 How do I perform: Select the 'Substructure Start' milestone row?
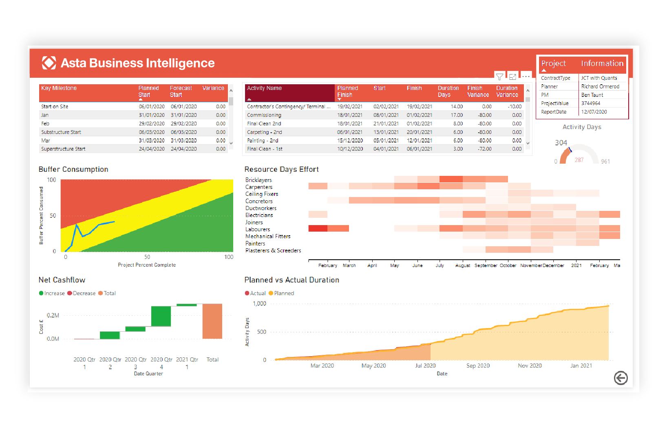(133, 132)
